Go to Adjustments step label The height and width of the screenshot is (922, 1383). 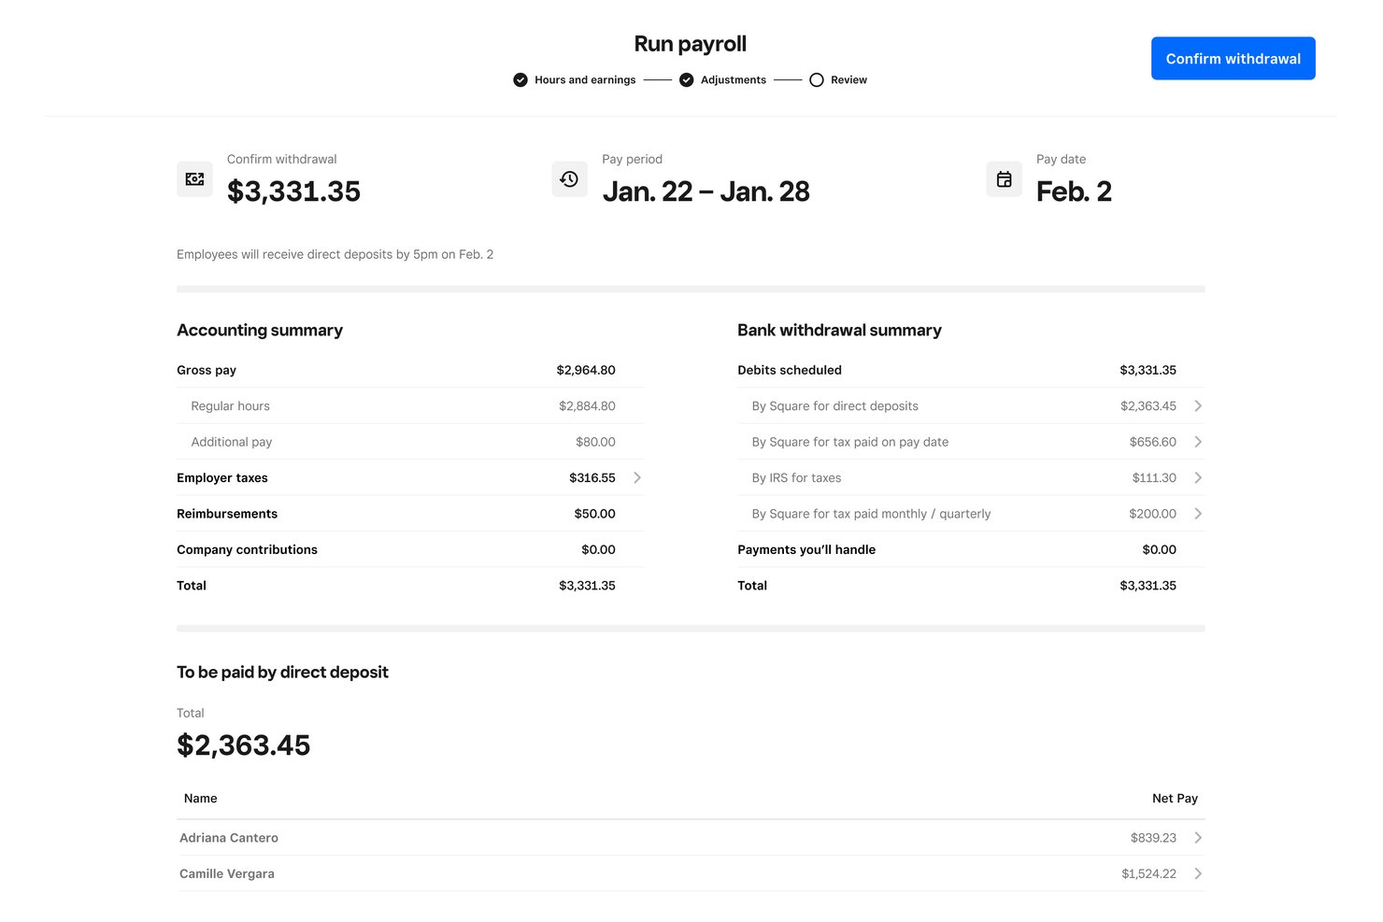pyautogui.click(x=734, y=80)
